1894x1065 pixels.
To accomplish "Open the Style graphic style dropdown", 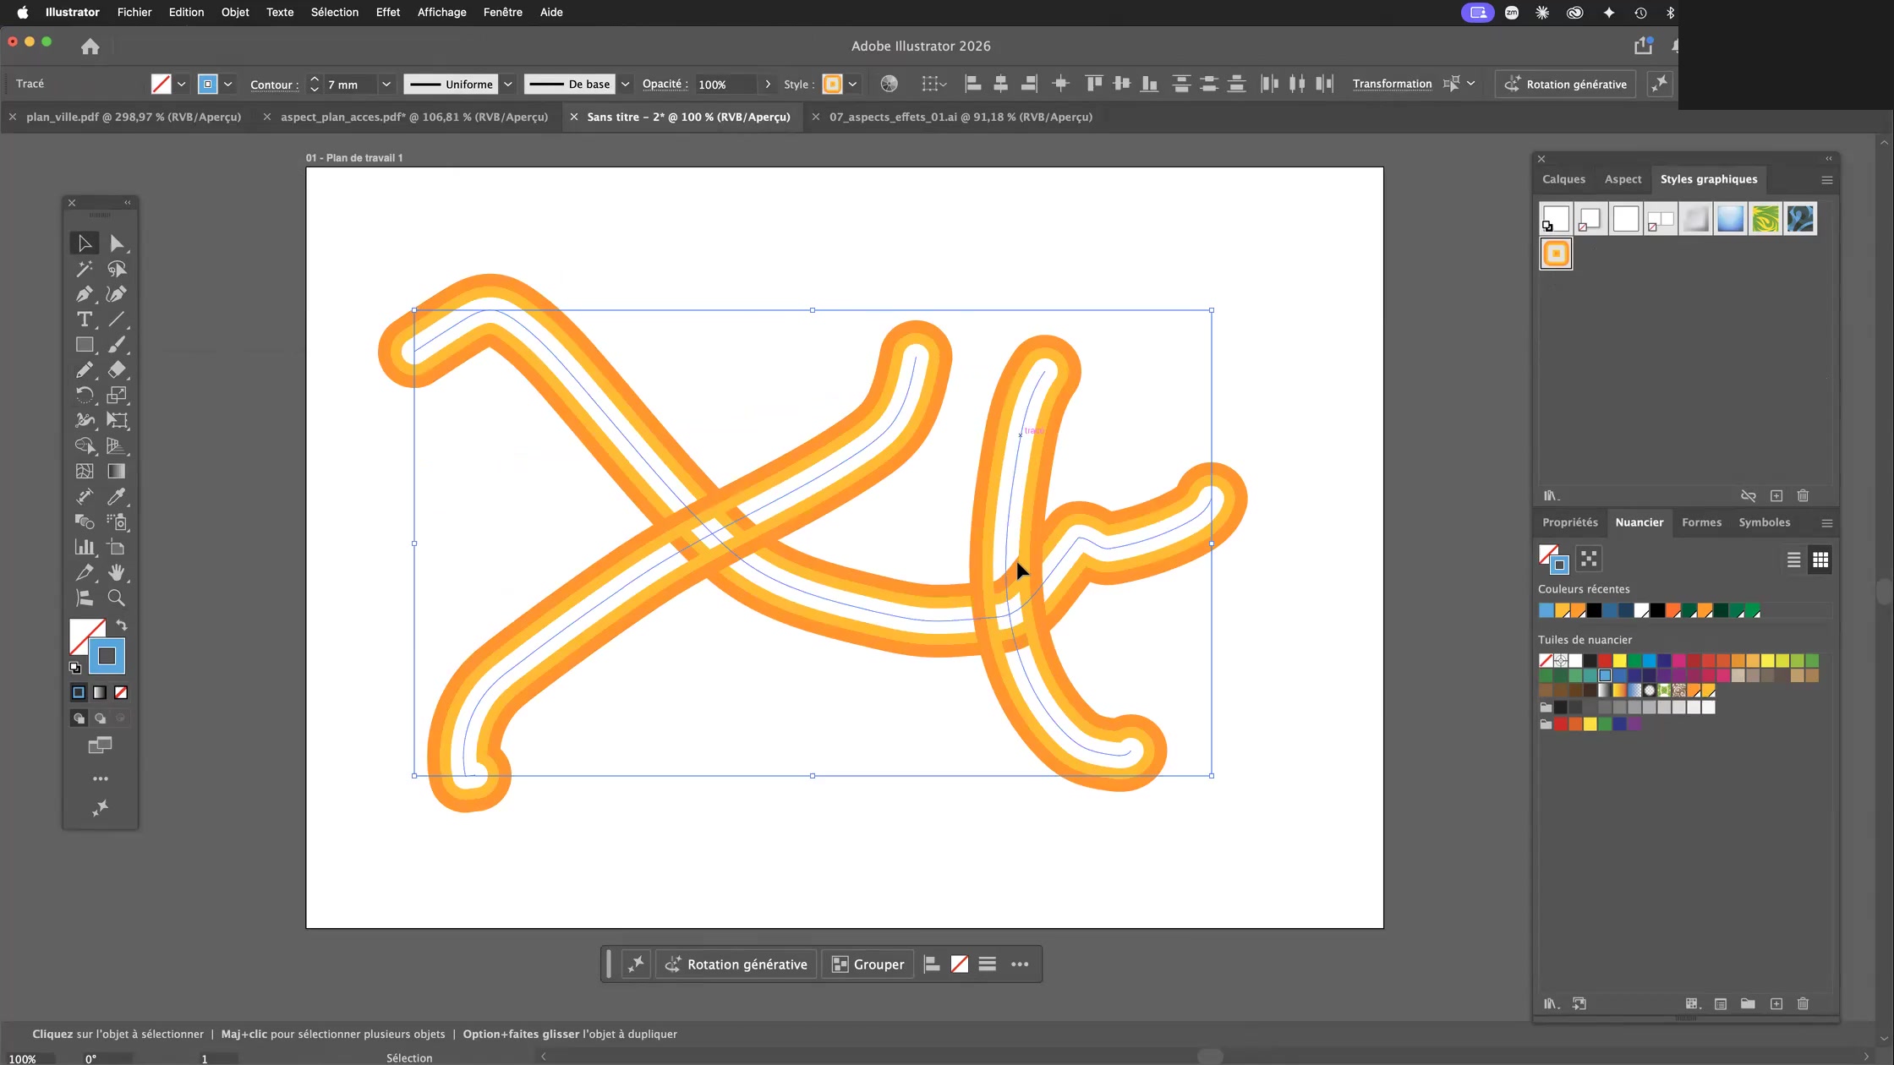I will 853,84.
